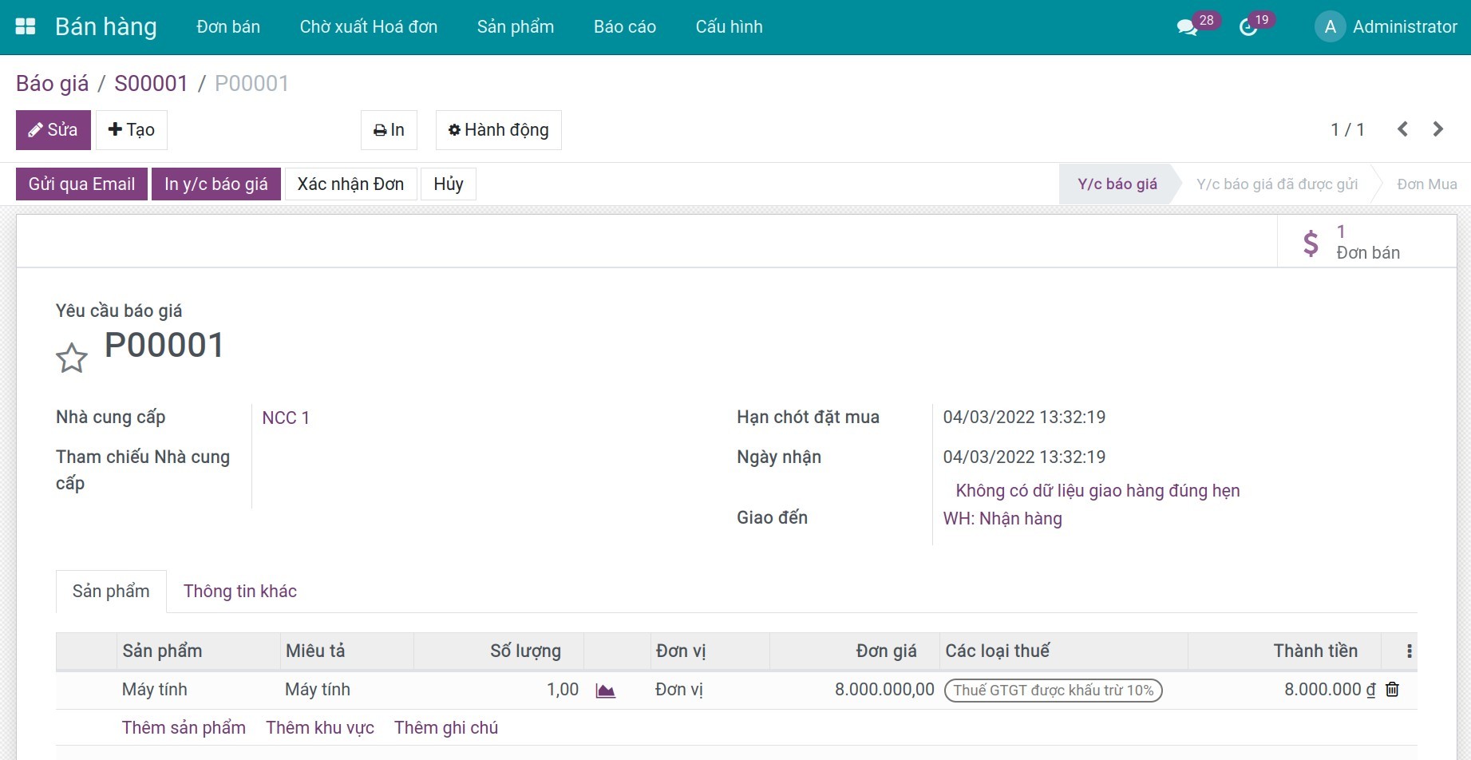Open the NCC 1 supplier link
This screenshot has width=1471, height=760.
click(286, 418)
